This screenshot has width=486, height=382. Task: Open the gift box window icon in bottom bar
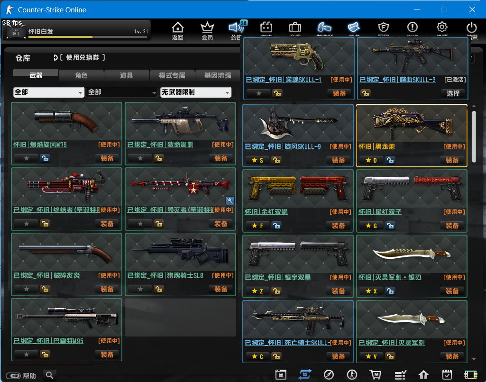[x=281, y=374]
